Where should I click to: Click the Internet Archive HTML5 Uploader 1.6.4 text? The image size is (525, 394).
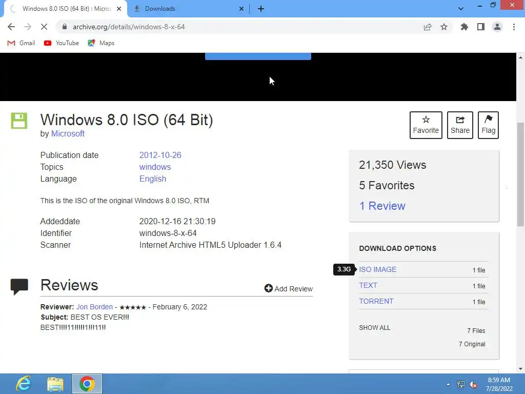tap(210, 245)
